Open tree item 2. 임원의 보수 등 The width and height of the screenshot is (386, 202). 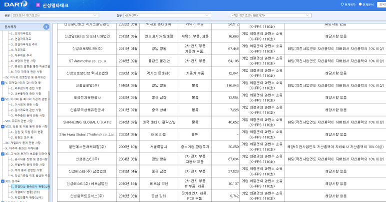[21, 137]
